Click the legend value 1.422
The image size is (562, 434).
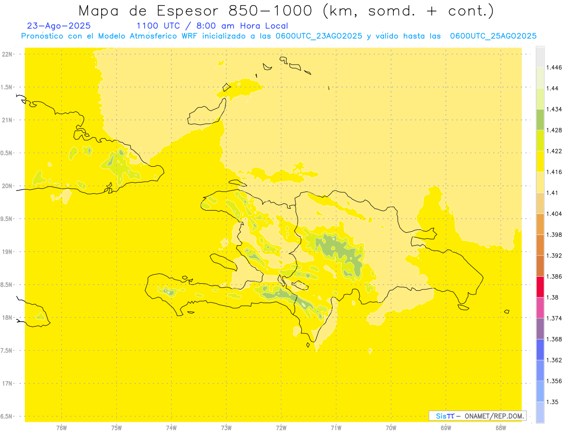pos(554,151)
